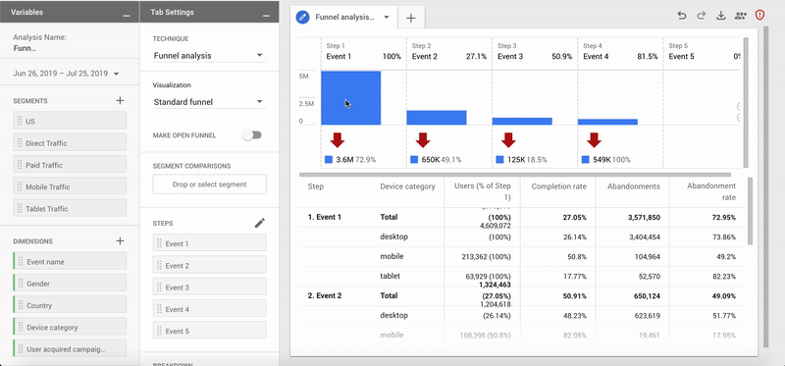
Task: Open the Technique dropdown
Action: (209, 56)
